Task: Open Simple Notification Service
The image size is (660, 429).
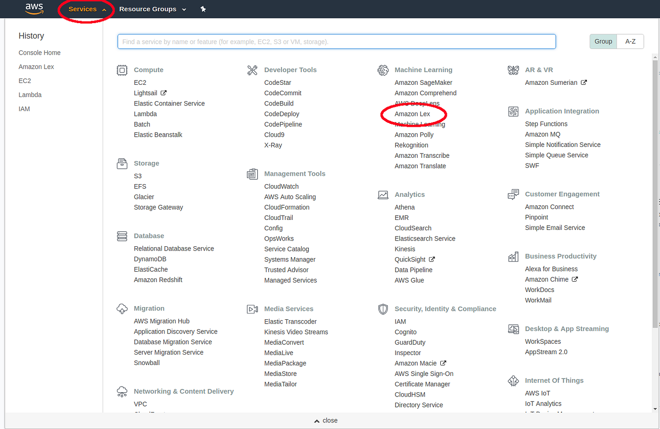Action: pos(562,145)
